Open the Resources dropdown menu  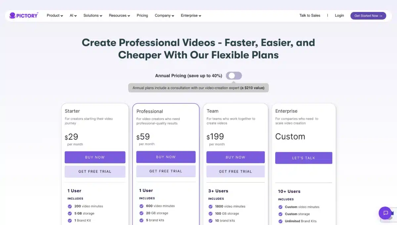(x=119, y=16)
